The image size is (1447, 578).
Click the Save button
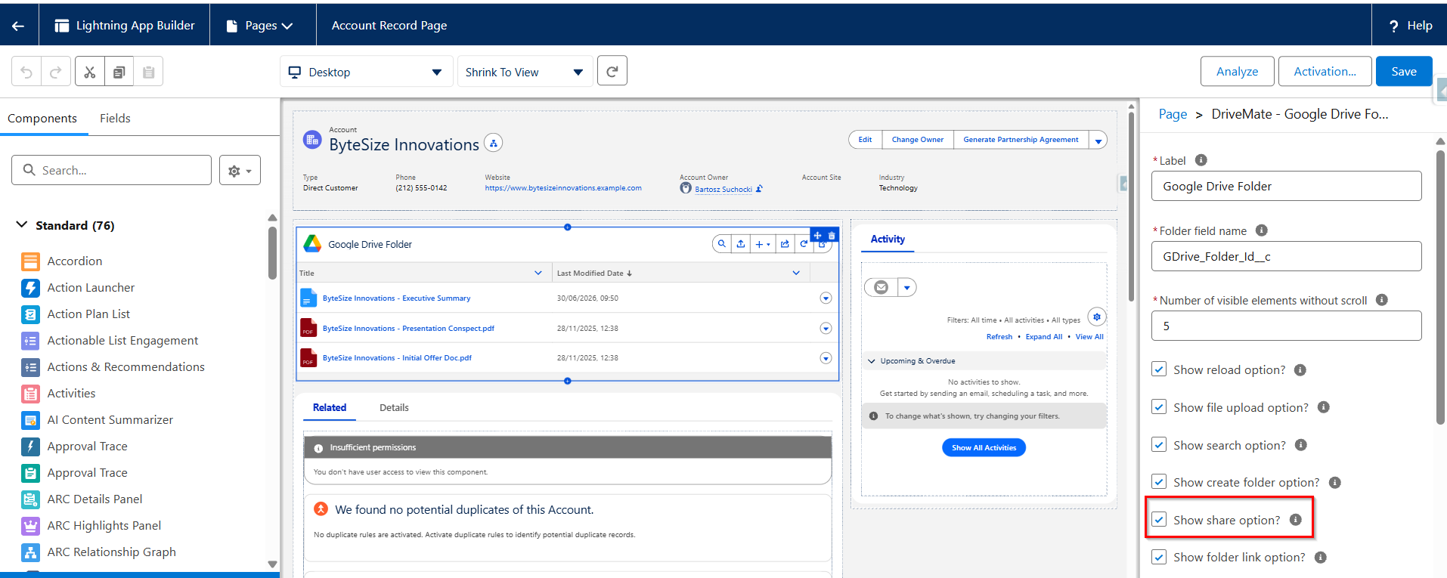1404,71
